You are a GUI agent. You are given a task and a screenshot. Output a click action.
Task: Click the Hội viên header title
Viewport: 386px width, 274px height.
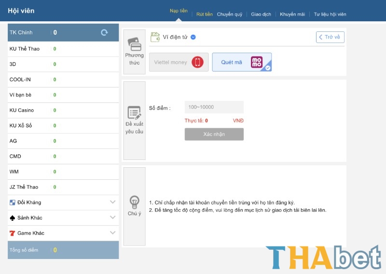(x=21, y=11)
